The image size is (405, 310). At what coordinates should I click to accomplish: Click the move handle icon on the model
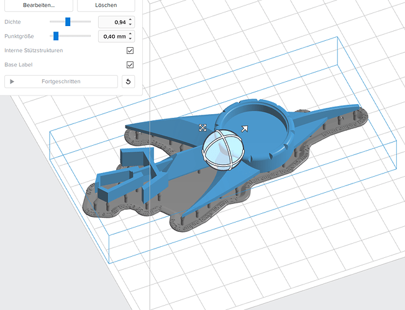tap(202, 128)
